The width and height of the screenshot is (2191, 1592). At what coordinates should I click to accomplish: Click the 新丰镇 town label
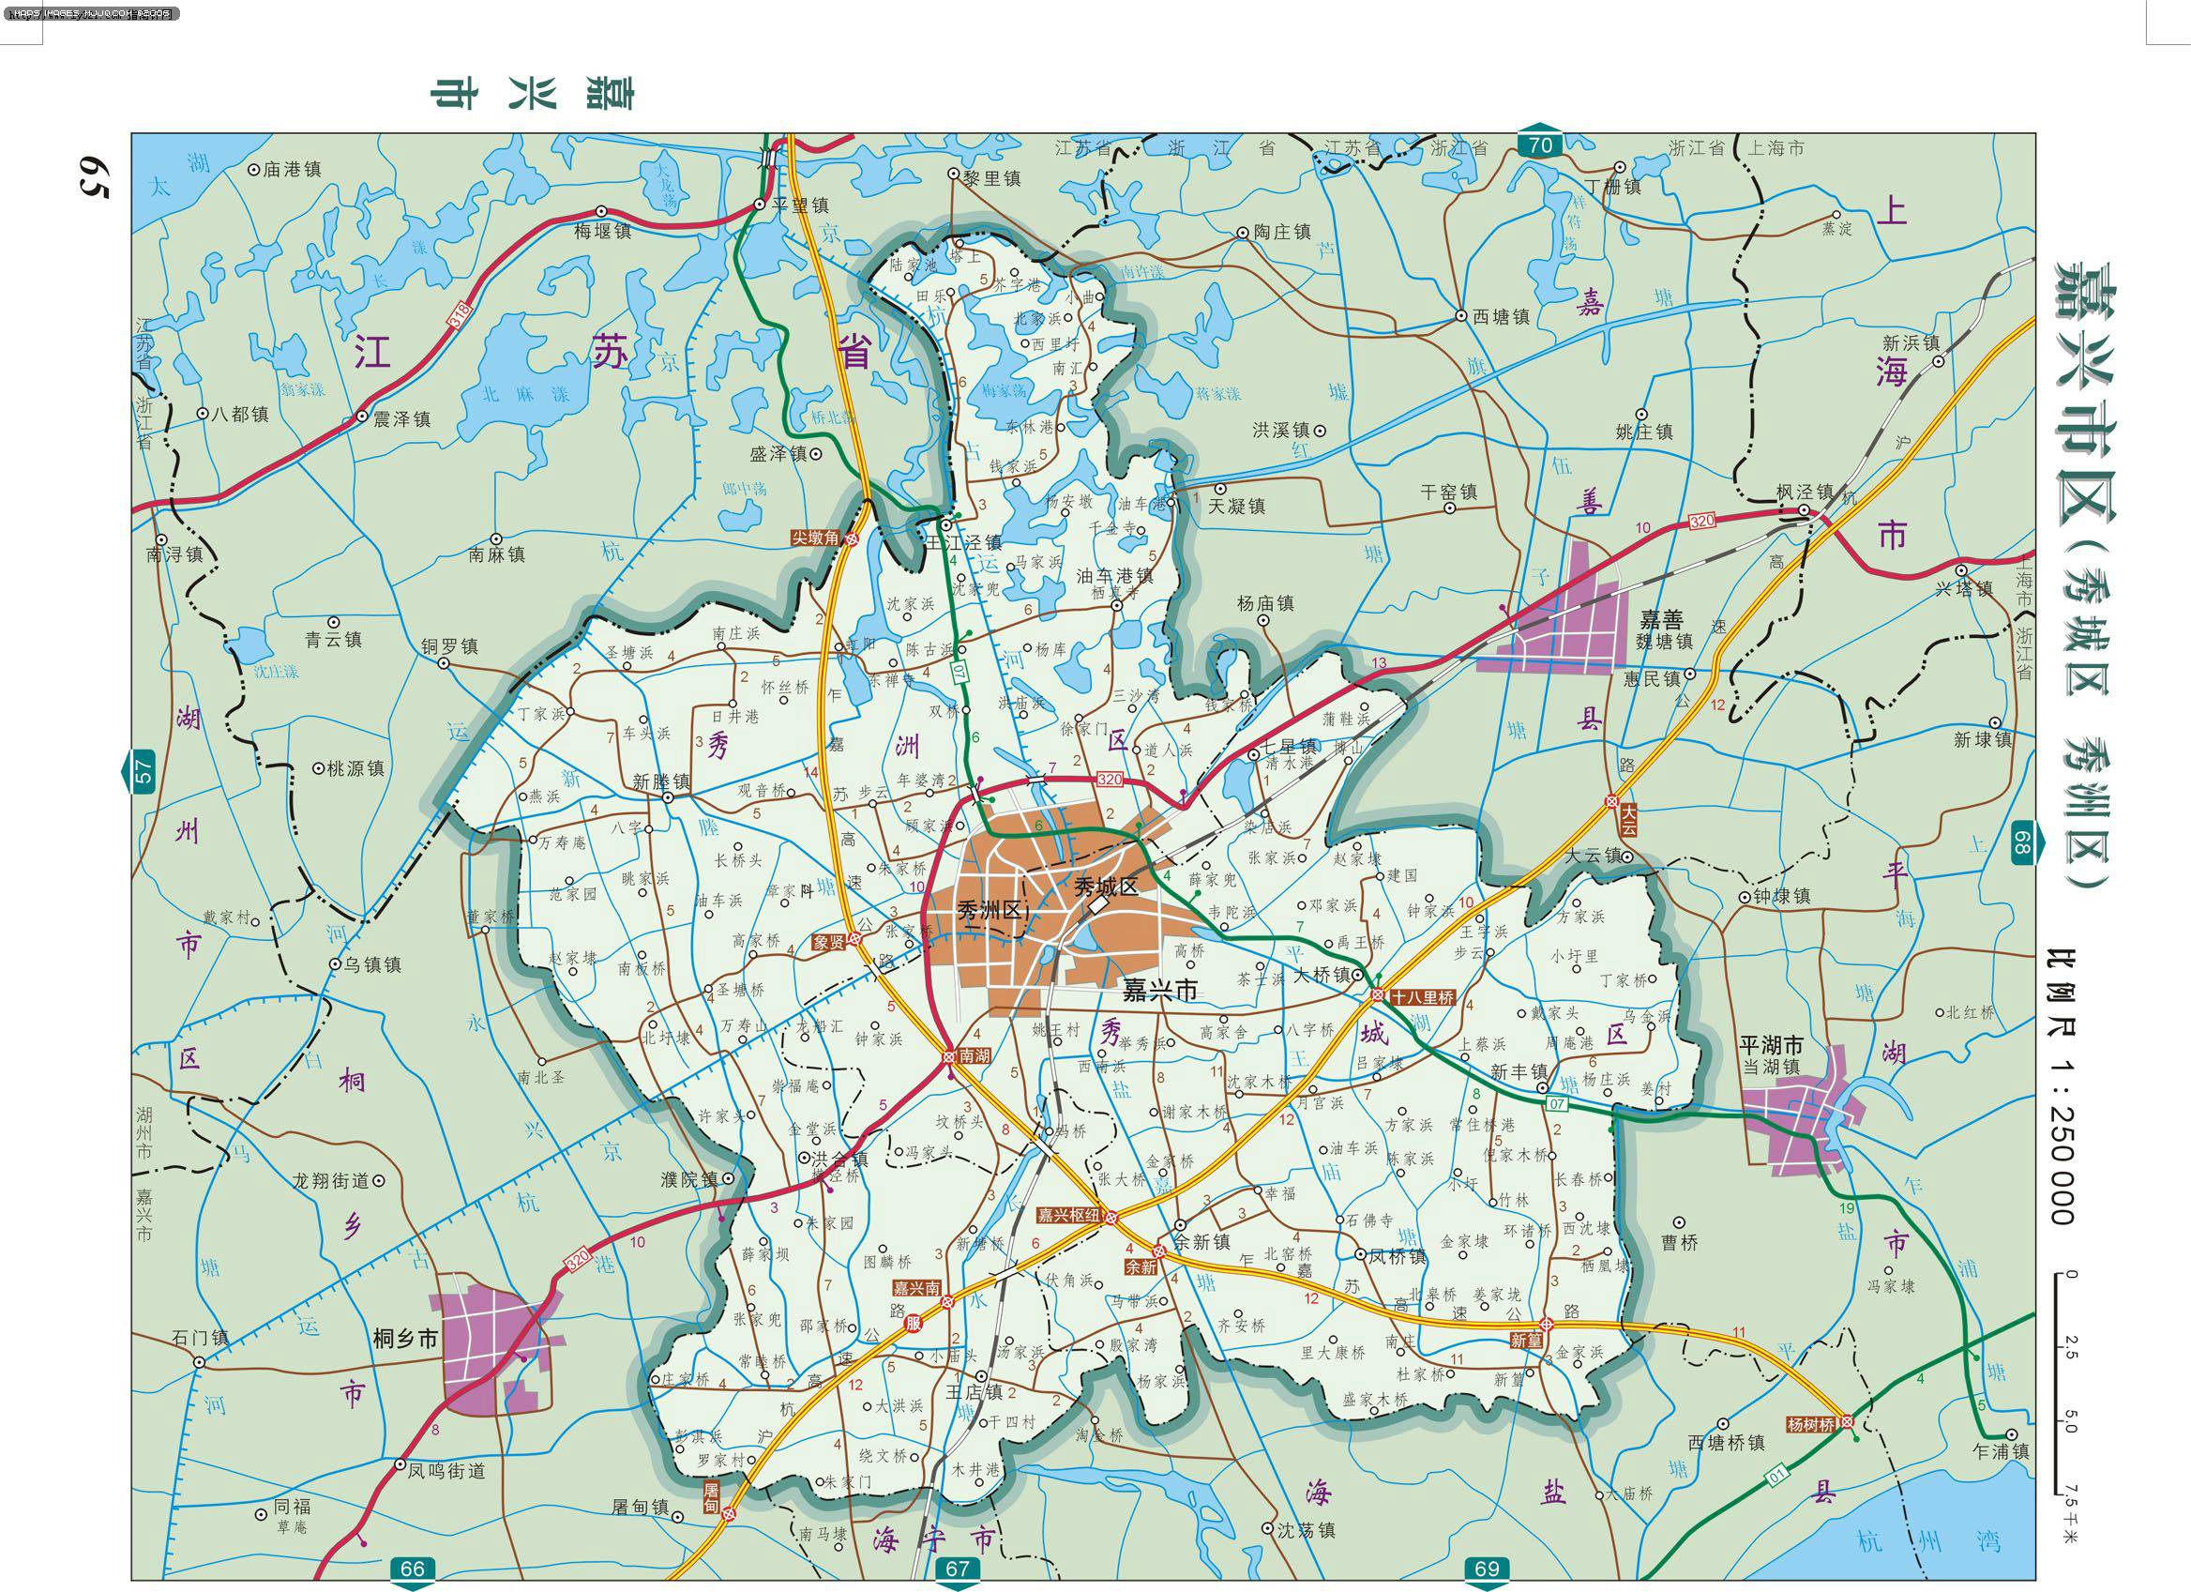pos(1519,1071)
